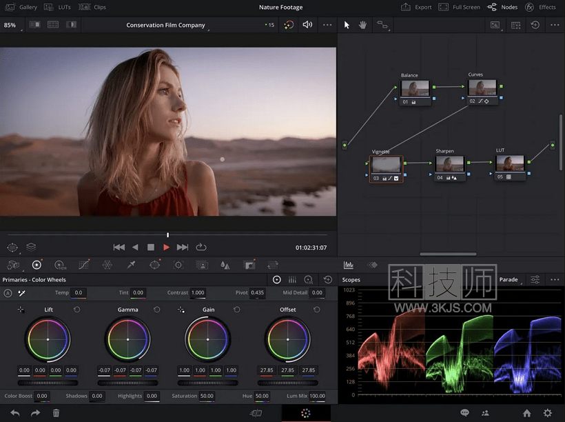Click the viewer playhead on the scrub bar
Image resolution: width=565 pixels, height=422 pixels.
coord(167,235)
